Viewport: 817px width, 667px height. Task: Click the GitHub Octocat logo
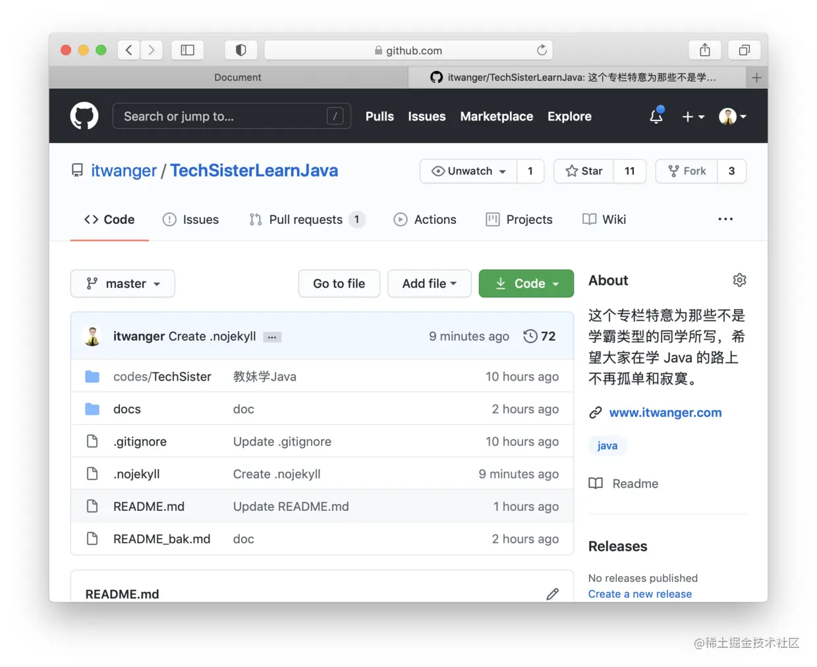84,116
